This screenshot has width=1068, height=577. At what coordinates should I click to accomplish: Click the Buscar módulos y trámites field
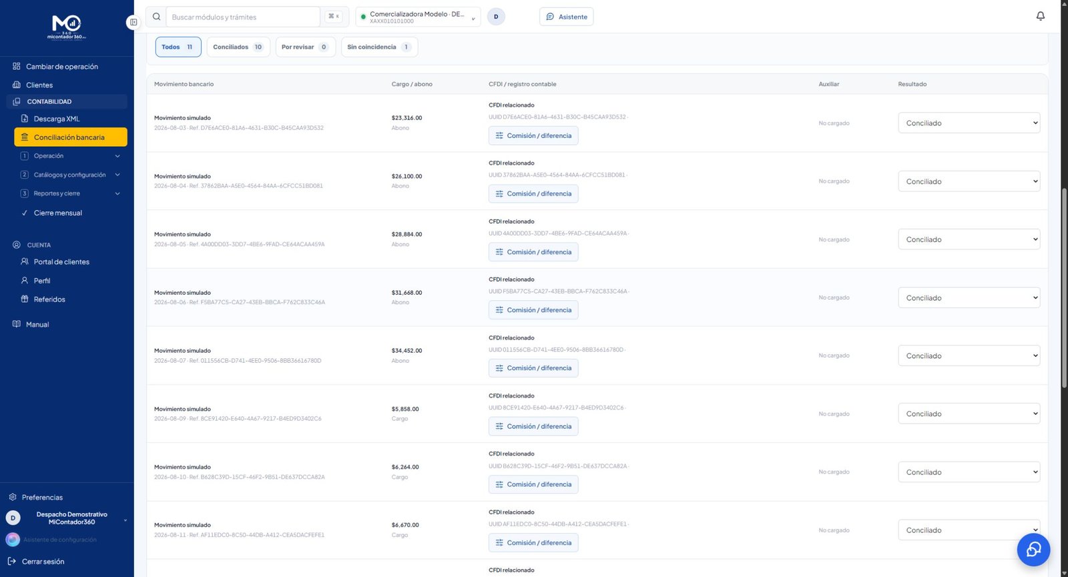[x=244, y=17]
